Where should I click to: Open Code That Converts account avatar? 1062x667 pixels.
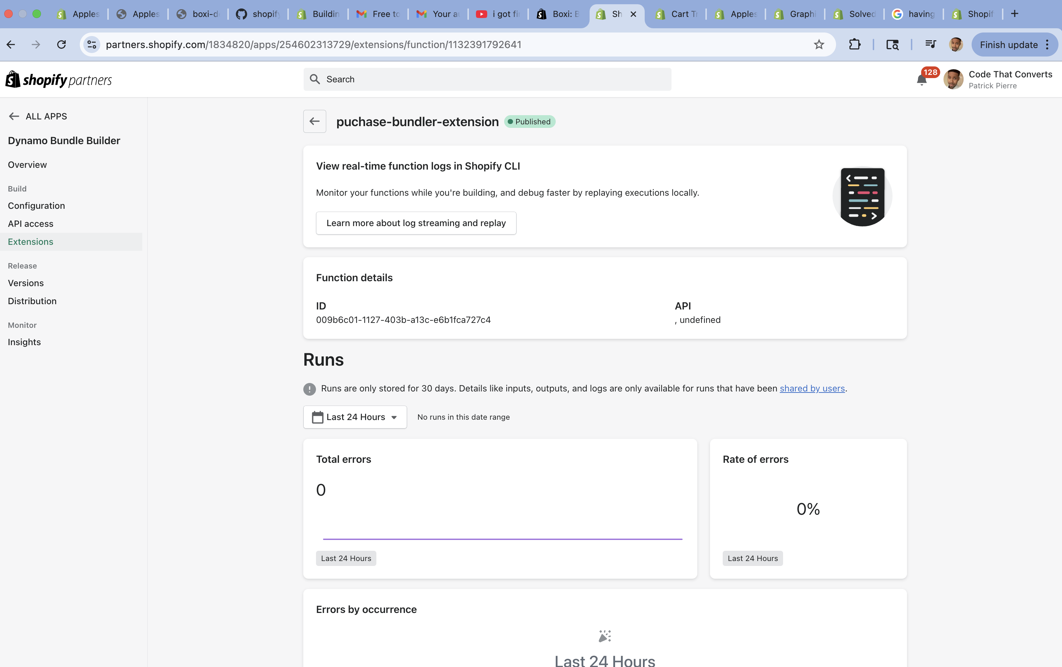click(x=953, y=79)
